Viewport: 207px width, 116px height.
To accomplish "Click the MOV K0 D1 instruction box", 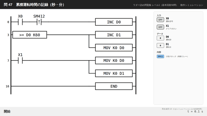I will 114,73.
